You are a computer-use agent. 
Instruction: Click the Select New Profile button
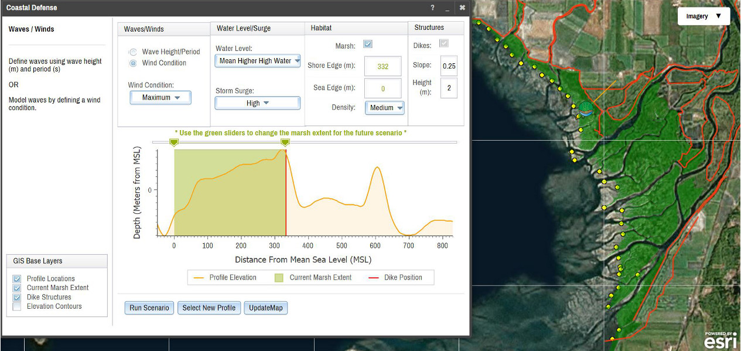pos(209,308)
